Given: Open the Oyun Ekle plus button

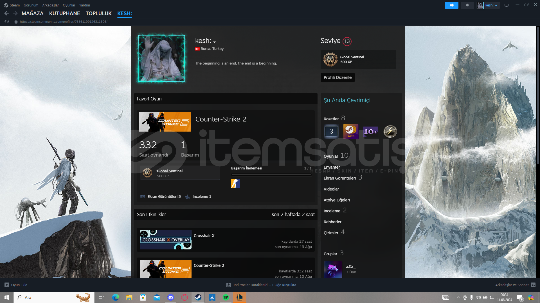Looking at the screenshot, I should (x=7, y=285).
